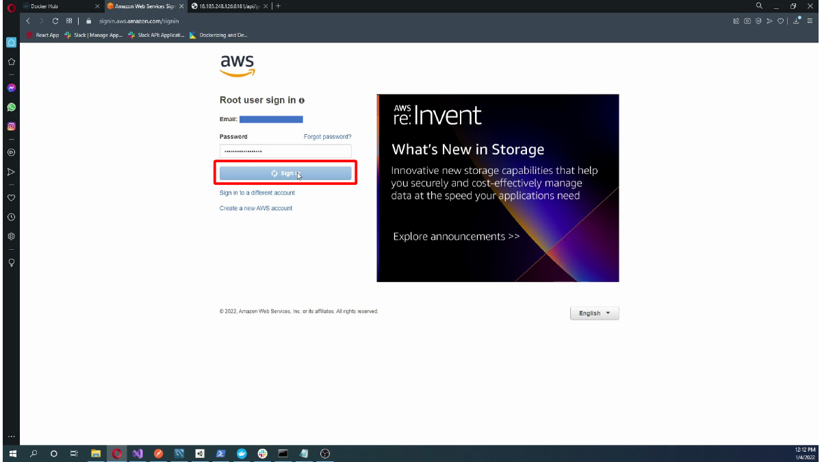
Task: Click Create a new AWS account link
Action: coord(256,208)
